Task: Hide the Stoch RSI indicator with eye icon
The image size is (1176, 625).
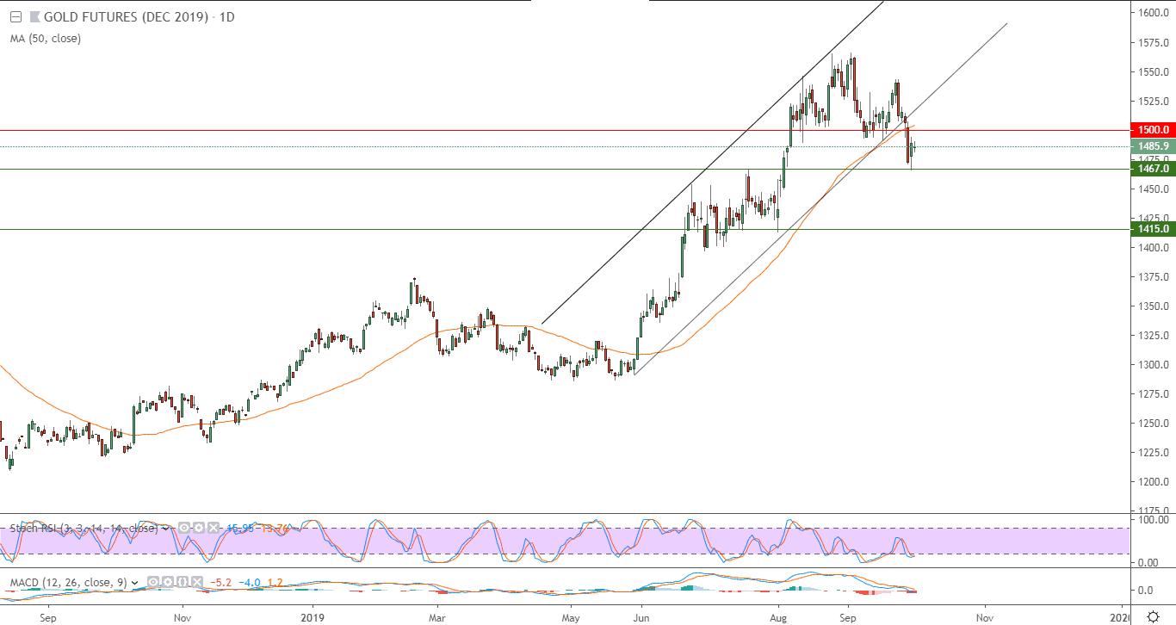Action: (x=184, y=528)
